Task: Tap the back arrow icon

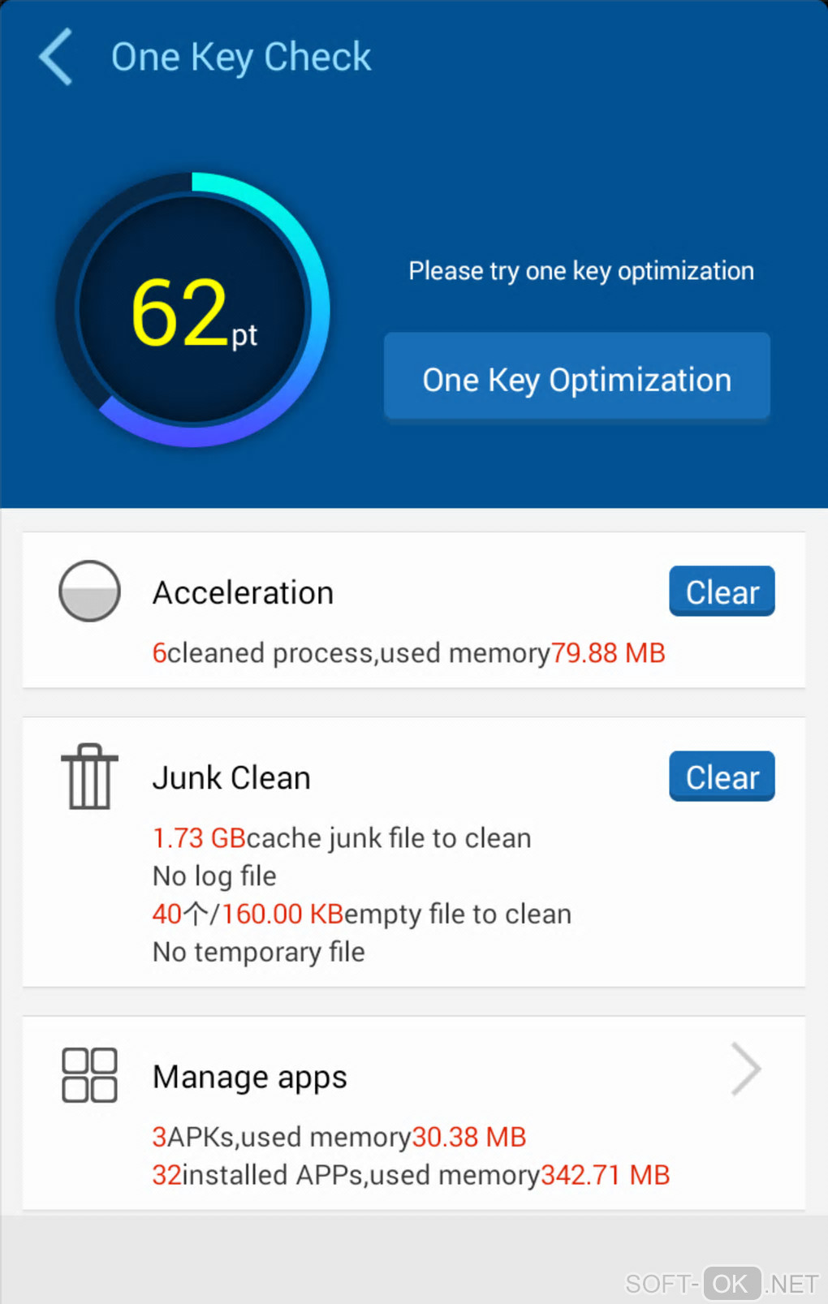Action: (56, 57)
